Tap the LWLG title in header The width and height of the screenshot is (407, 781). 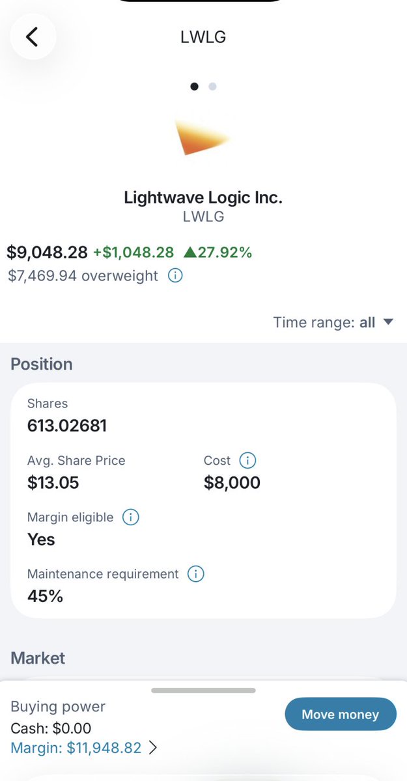203,37
